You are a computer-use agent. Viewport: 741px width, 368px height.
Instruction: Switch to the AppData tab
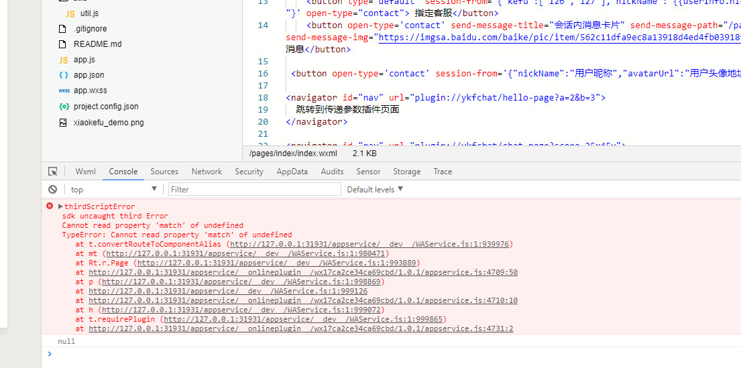click(x=292, y=172)
